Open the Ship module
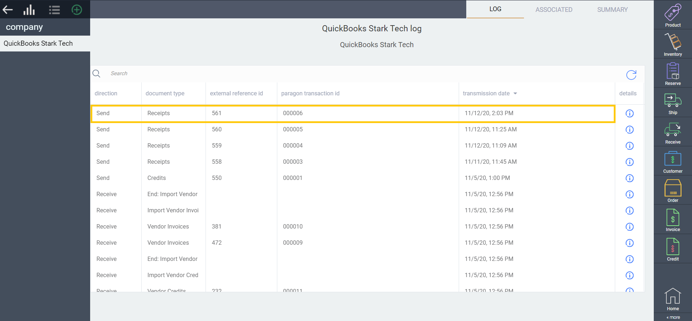 tap(673, 103)
